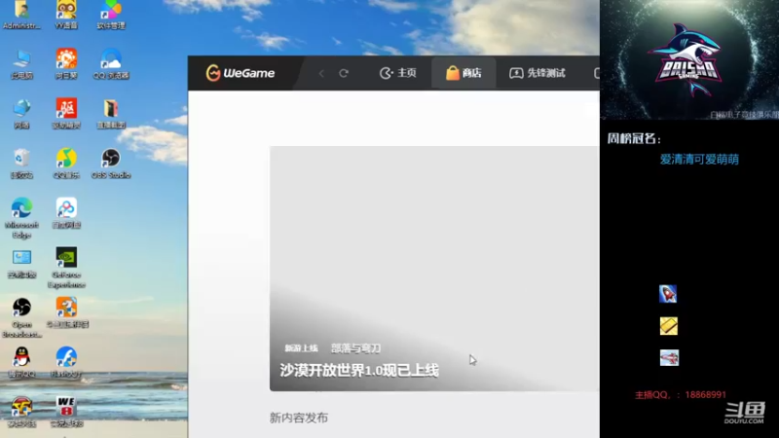The width and height of the screenshot is (779, 438).
Task: Launch the orange Sunflower remote control shortcut
Action: [66, 63]
